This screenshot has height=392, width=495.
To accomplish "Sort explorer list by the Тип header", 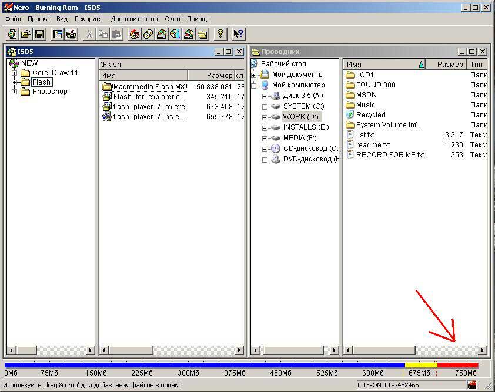I will click(x=477, y=65).
